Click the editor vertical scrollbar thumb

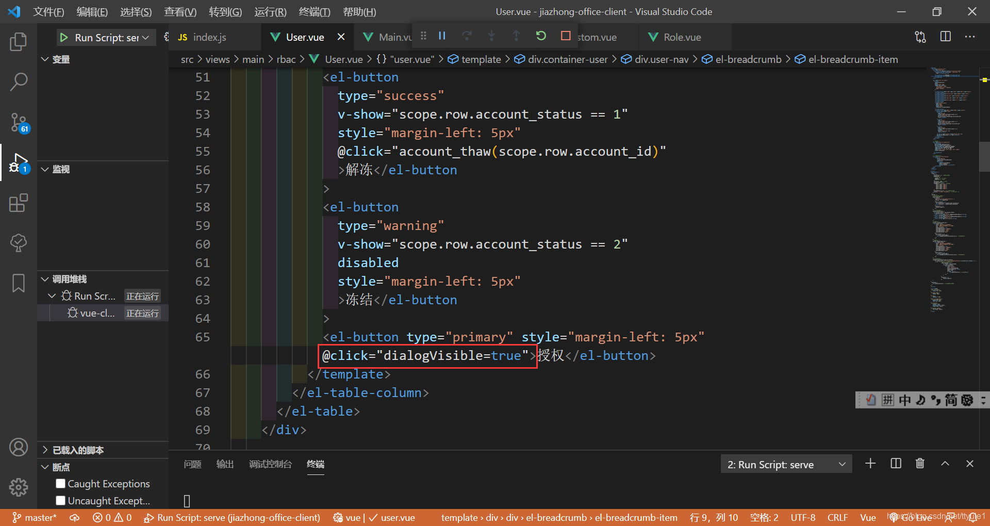pos(984,156)
